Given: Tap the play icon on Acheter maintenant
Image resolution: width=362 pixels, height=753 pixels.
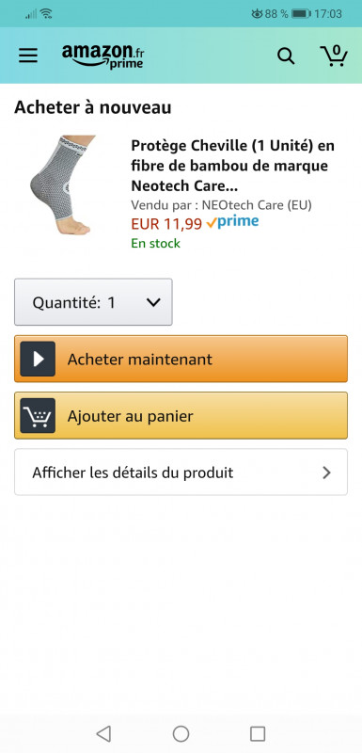Looking at the screenshot, I should click(38, 359).
